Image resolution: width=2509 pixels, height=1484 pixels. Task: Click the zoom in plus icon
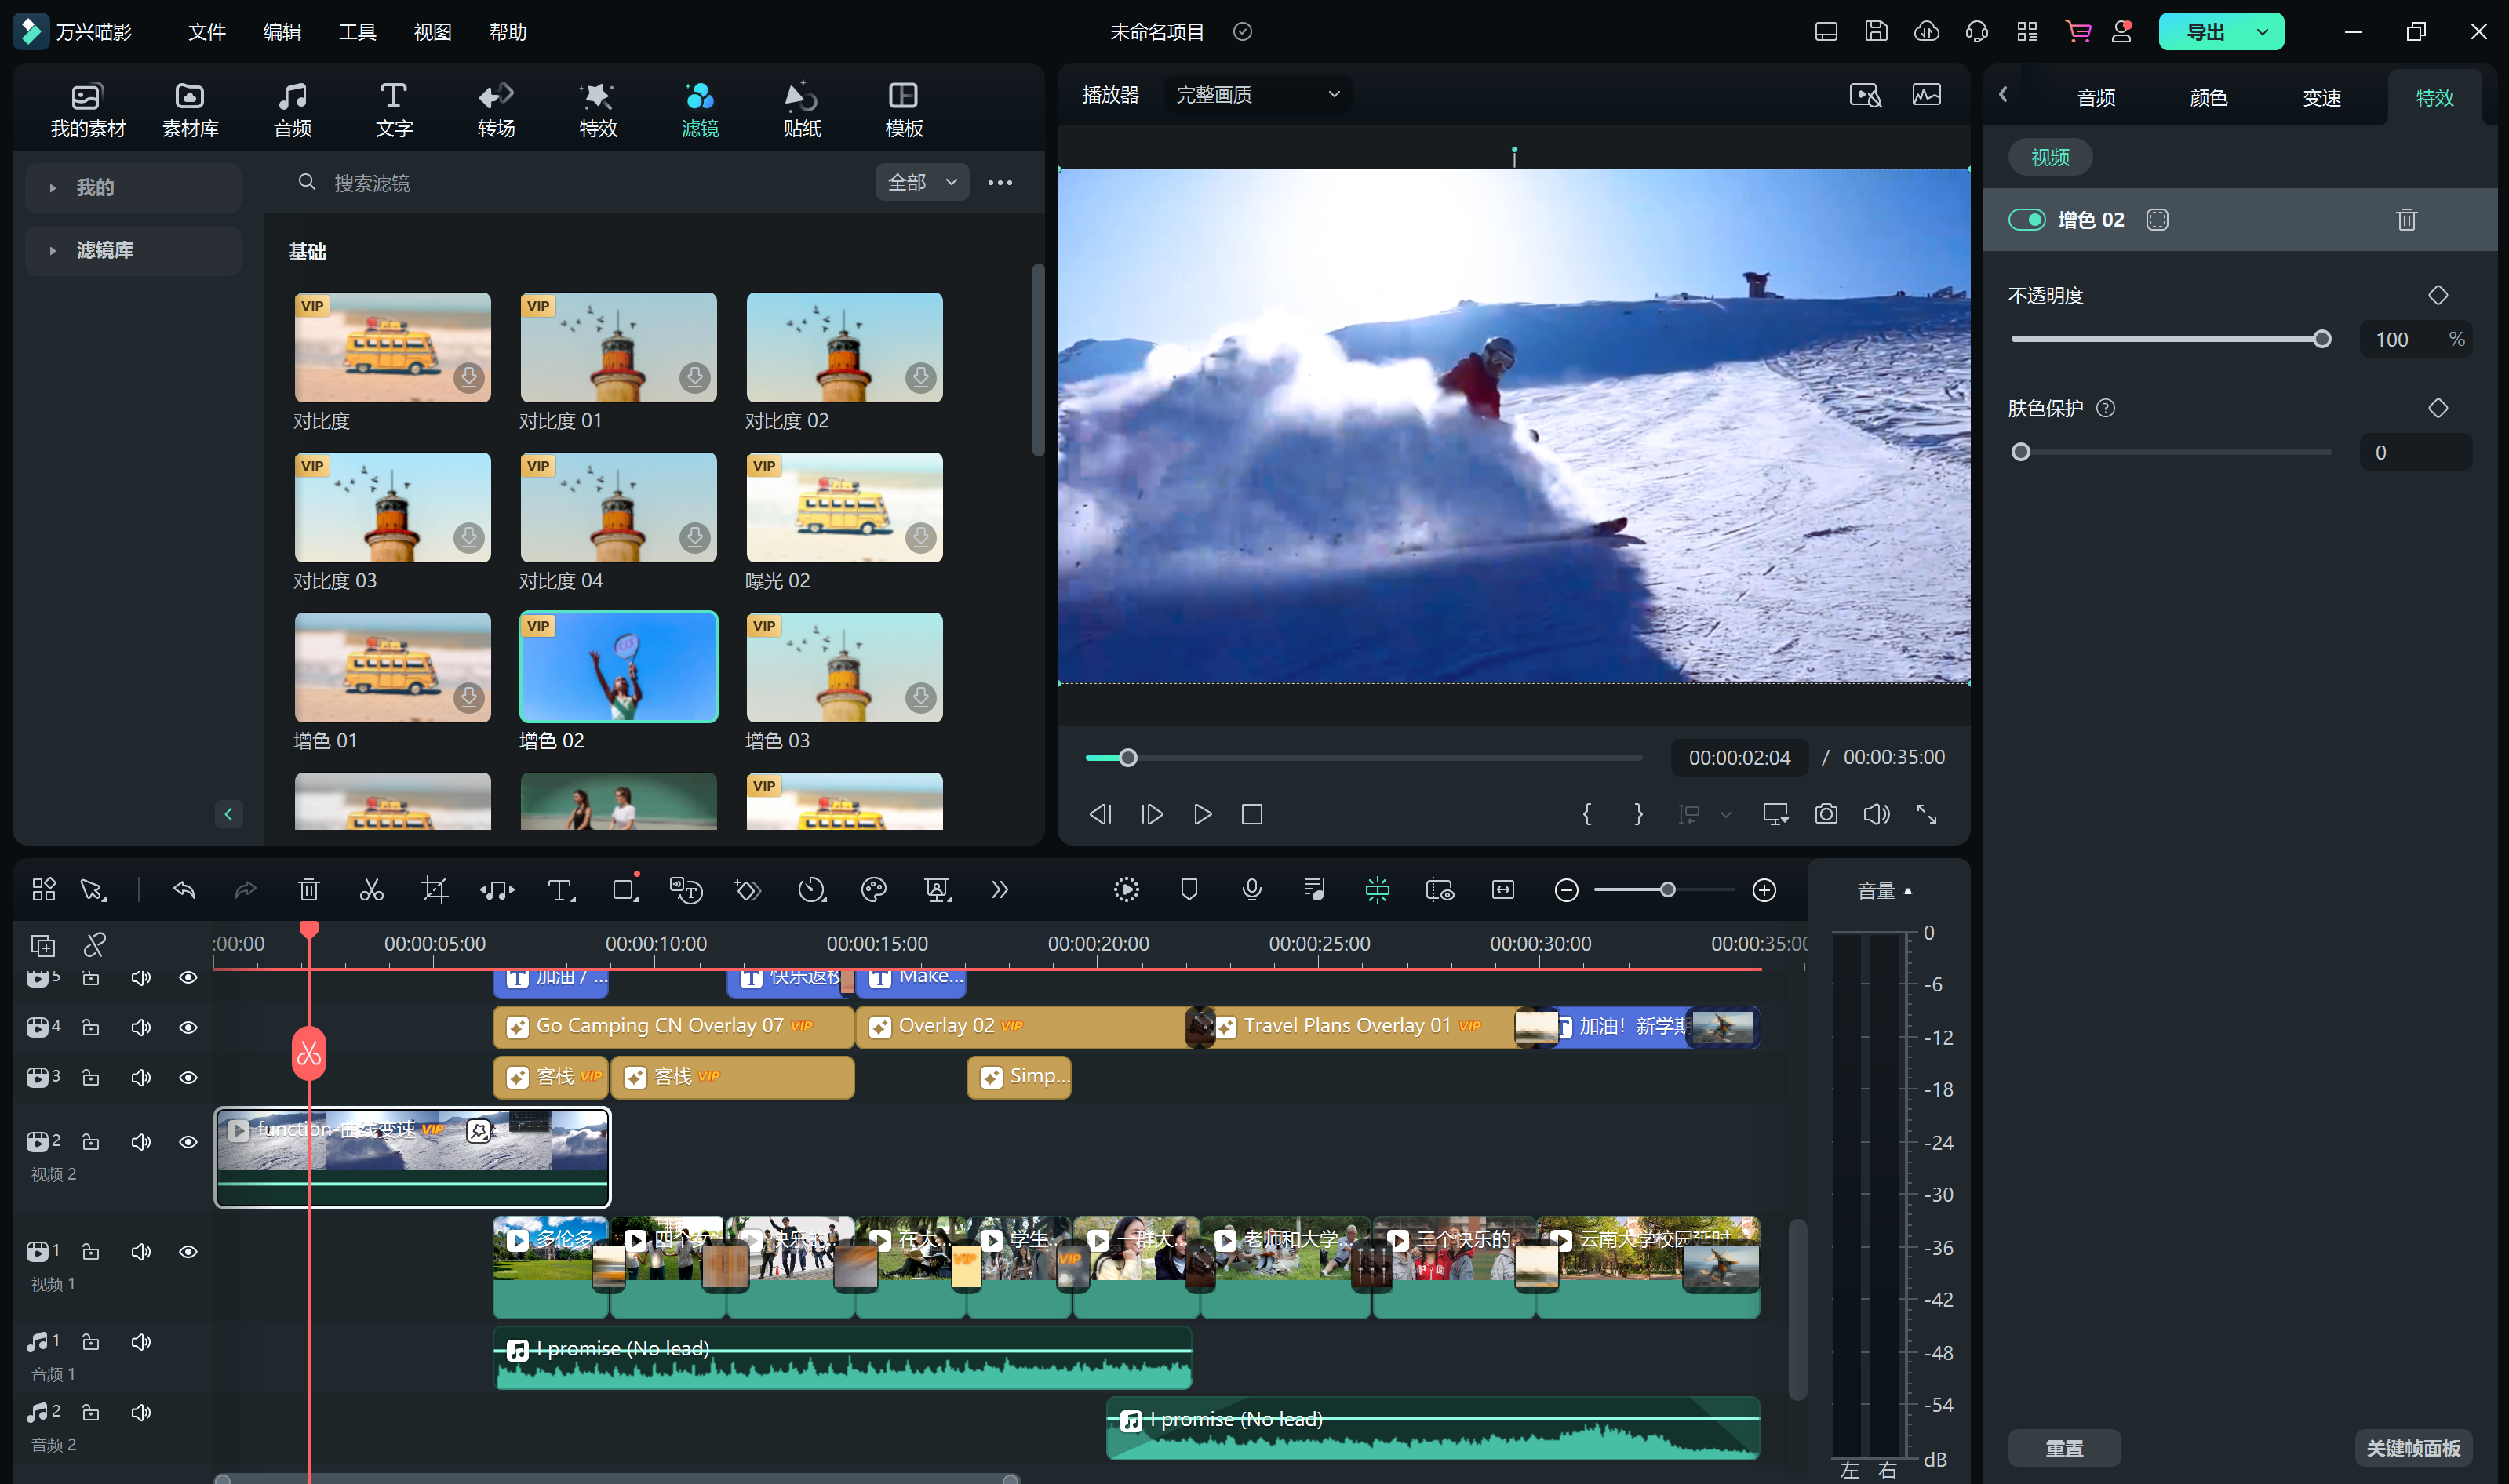tap(1765, 889)
